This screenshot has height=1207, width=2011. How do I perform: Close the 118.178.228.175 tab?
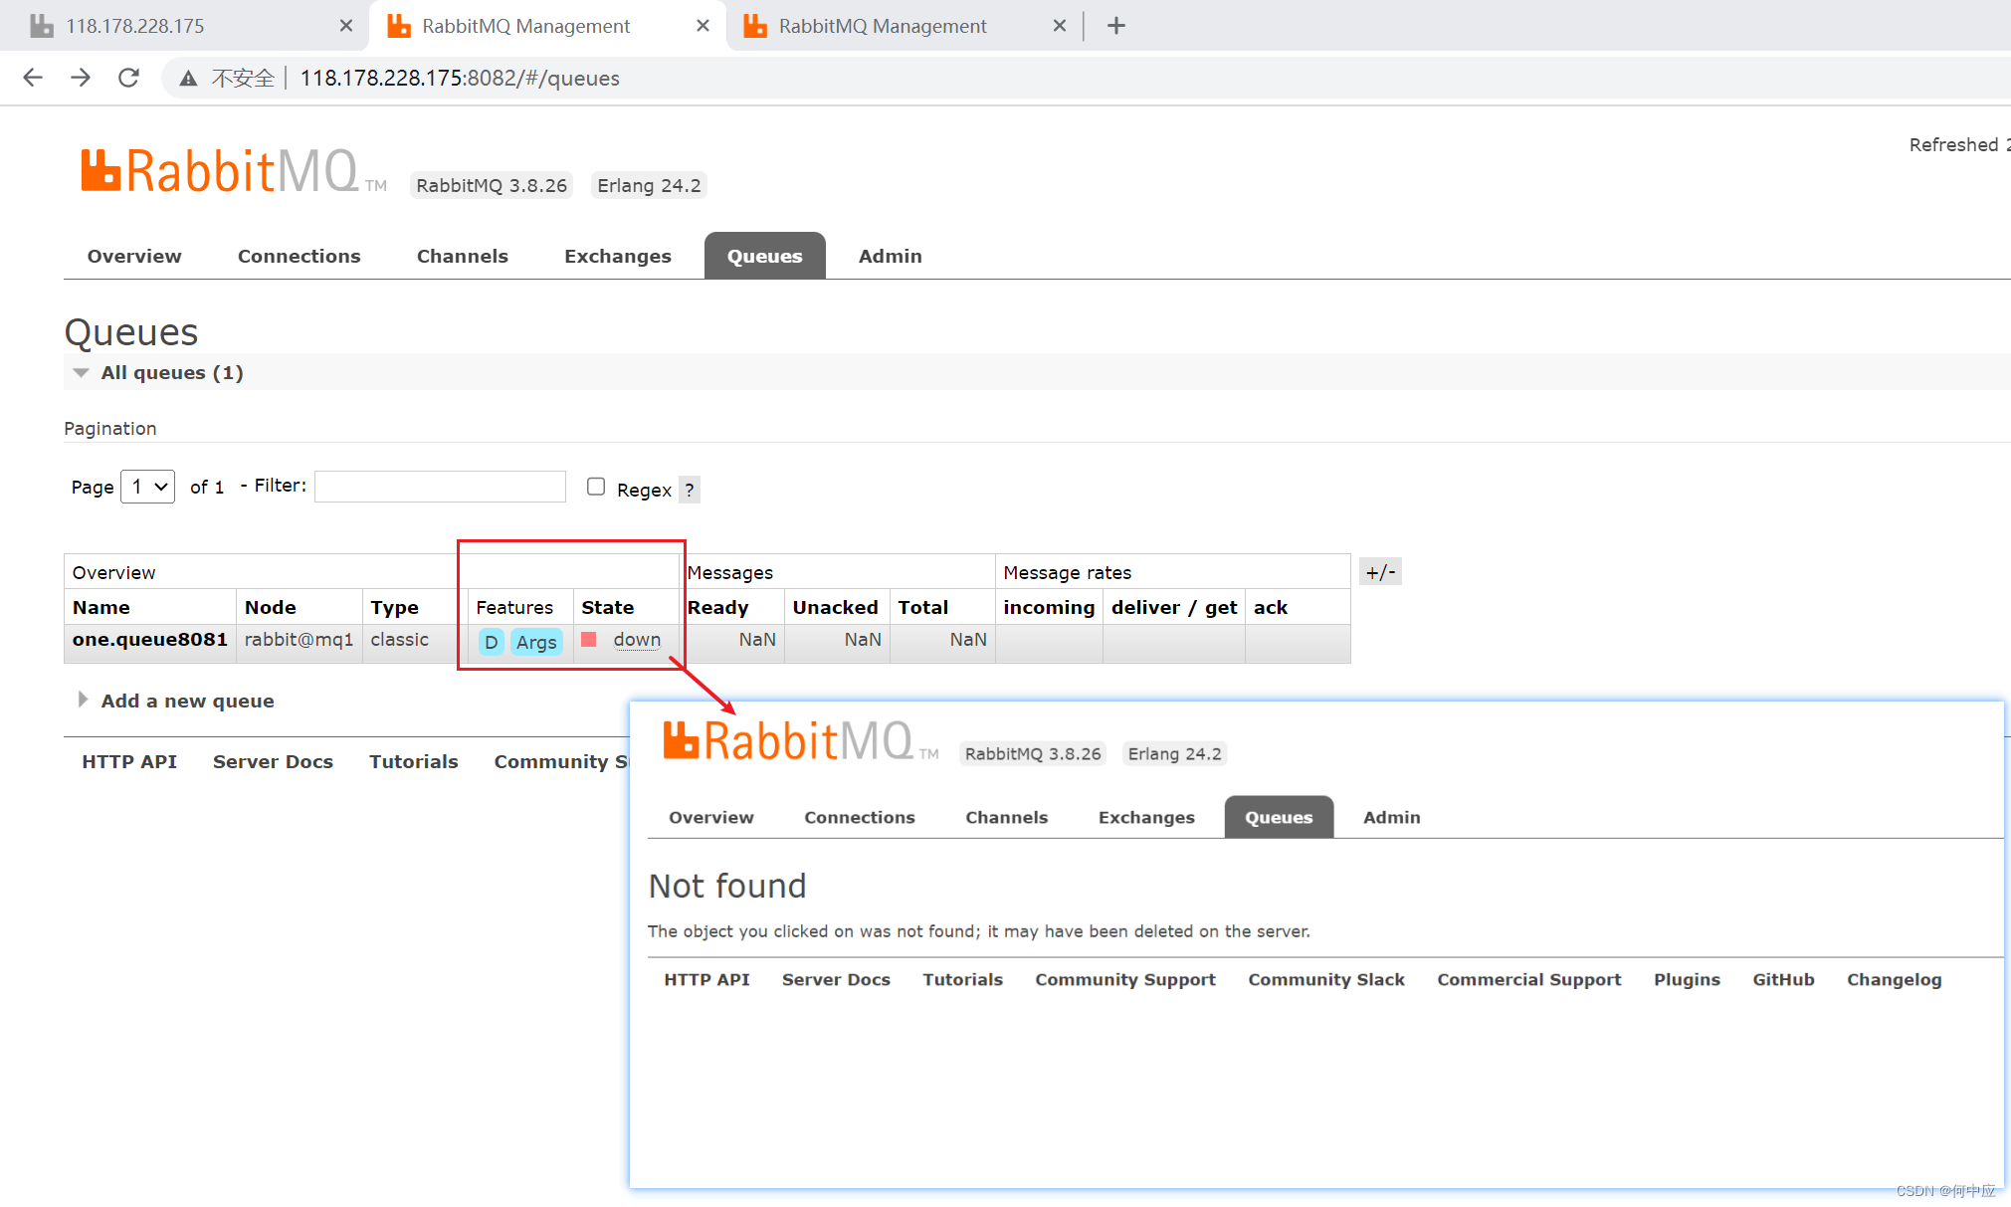pos(345,26)
